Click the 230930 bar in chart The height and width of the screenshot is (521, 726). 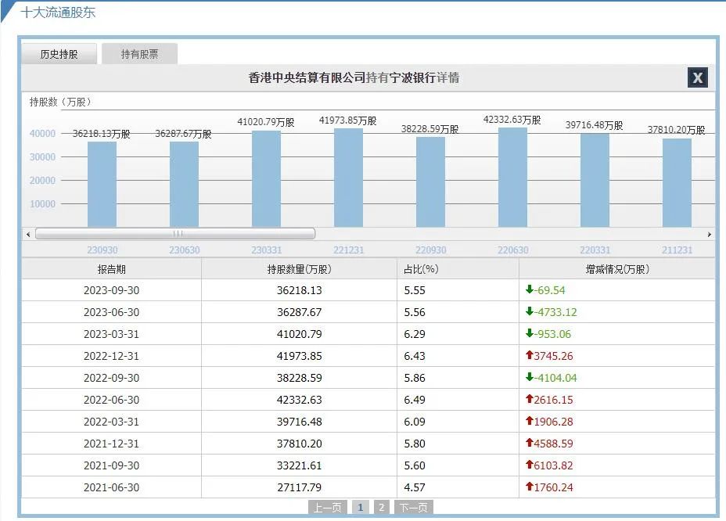point(102,185)
